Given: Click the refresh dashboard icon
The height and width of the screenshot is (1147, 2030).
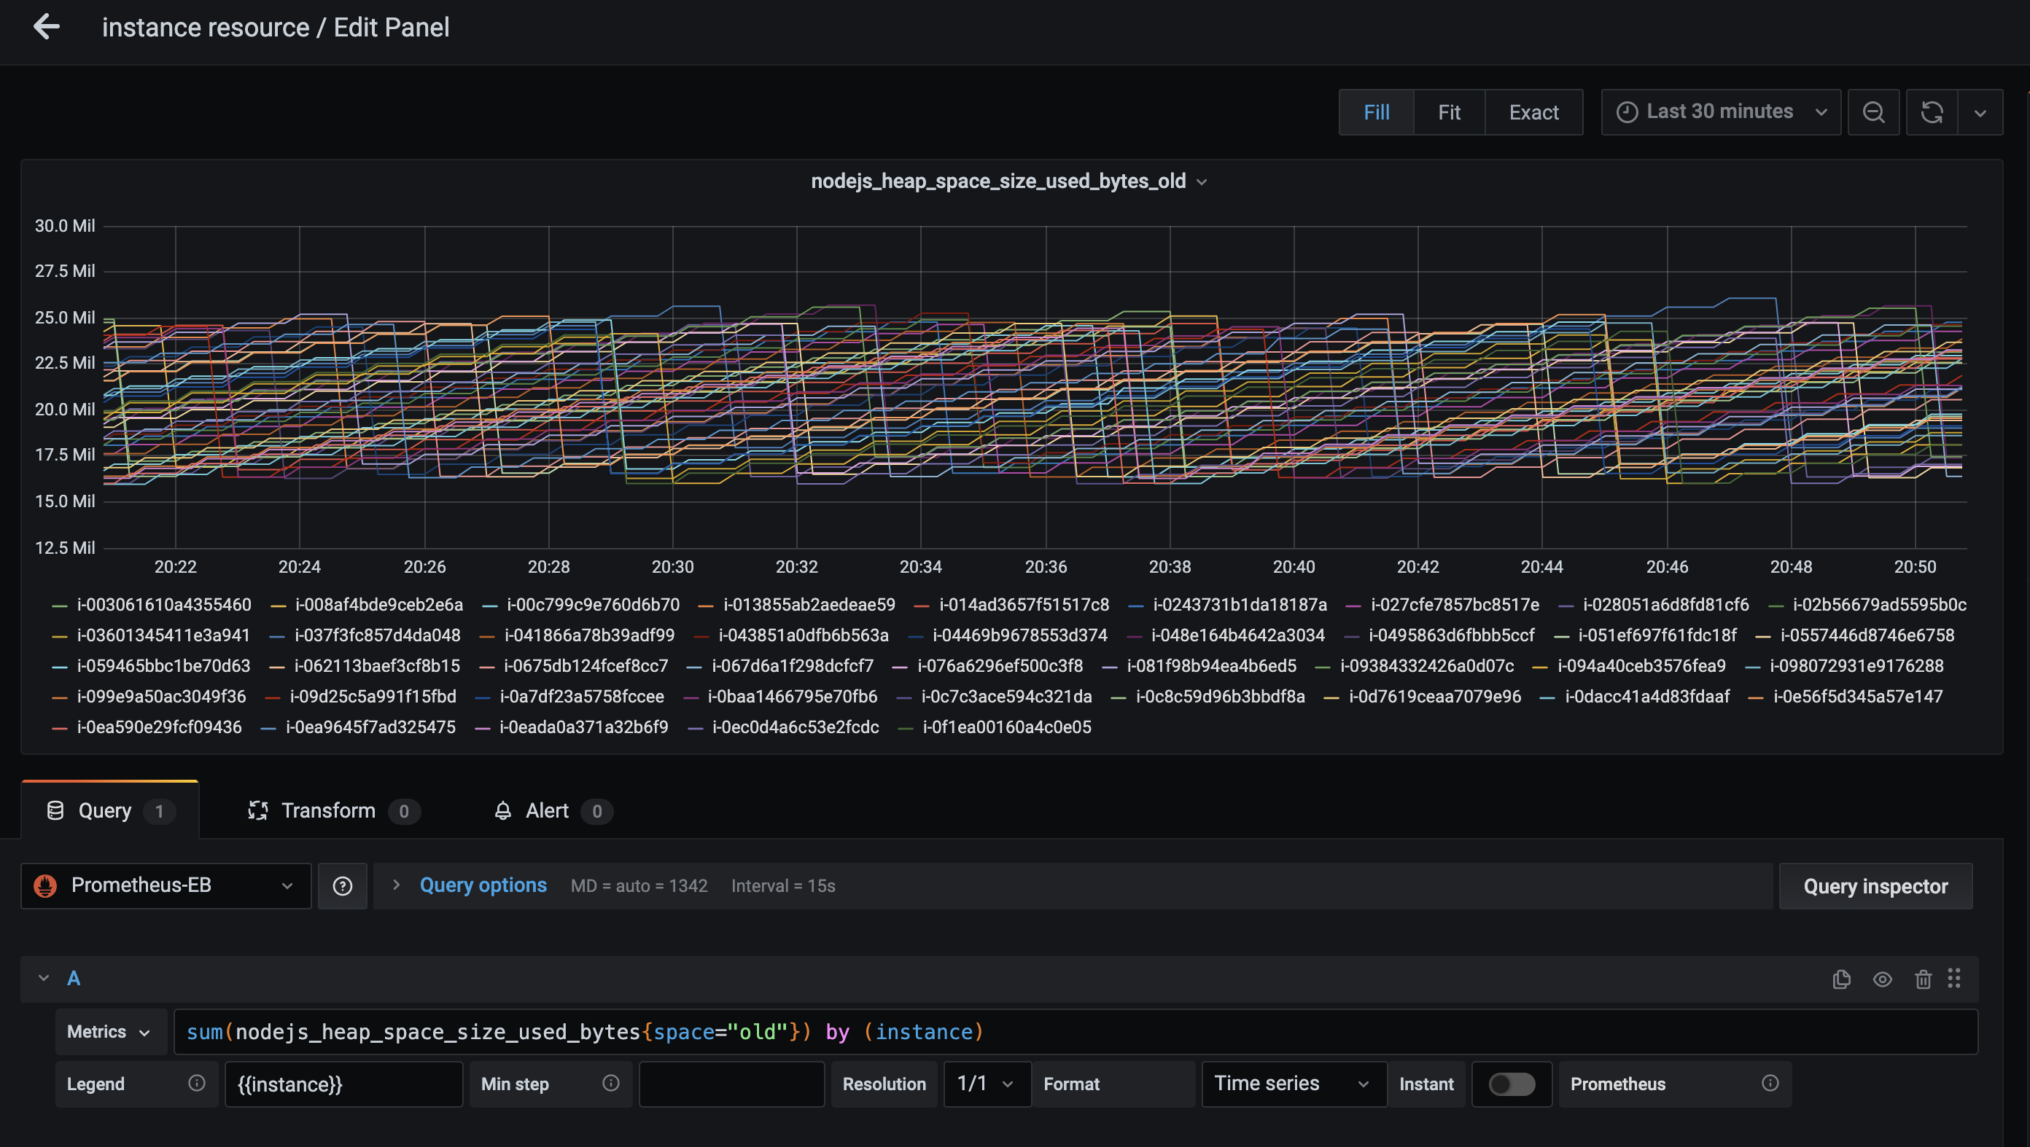Looking at the screenshot, I should coord(1932,112).
